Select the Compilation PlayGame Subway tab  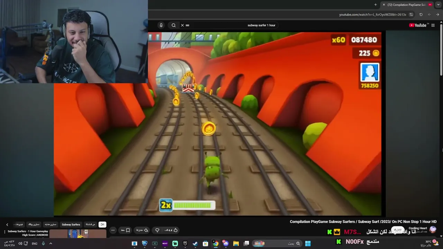(x=407, y=5)
